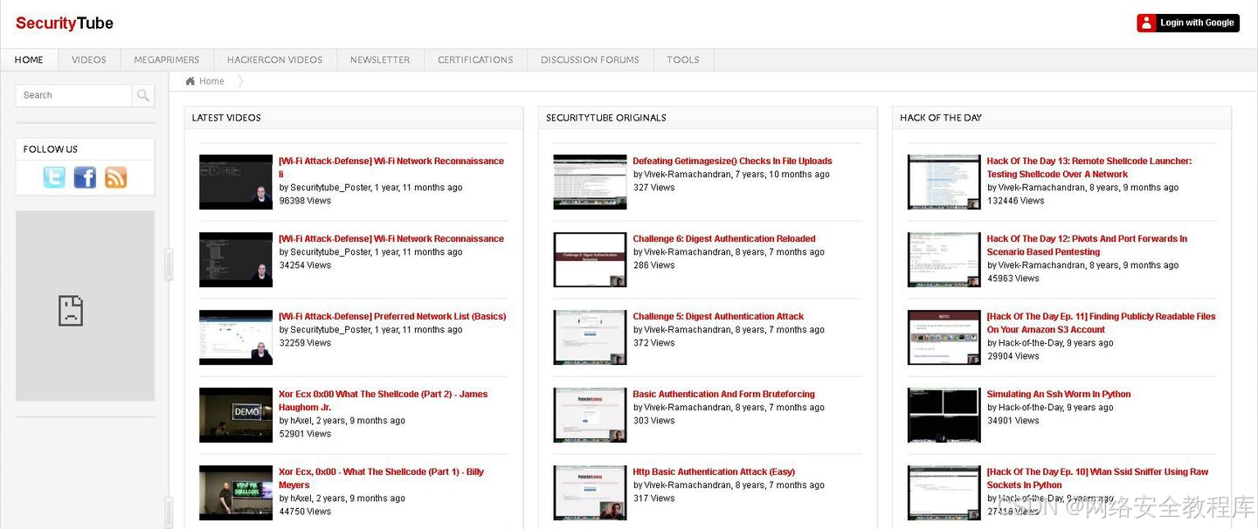
Task: Open the NEWSLETTER nav tab
Action: [x=380, y=59]
